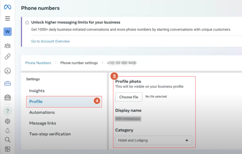Open the people group icon in sidebar

coord(7,46)
